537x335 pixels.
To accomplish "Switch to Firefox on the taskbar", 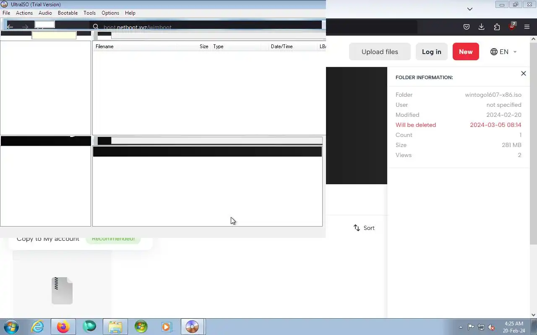I will click(x=63, y=327).
